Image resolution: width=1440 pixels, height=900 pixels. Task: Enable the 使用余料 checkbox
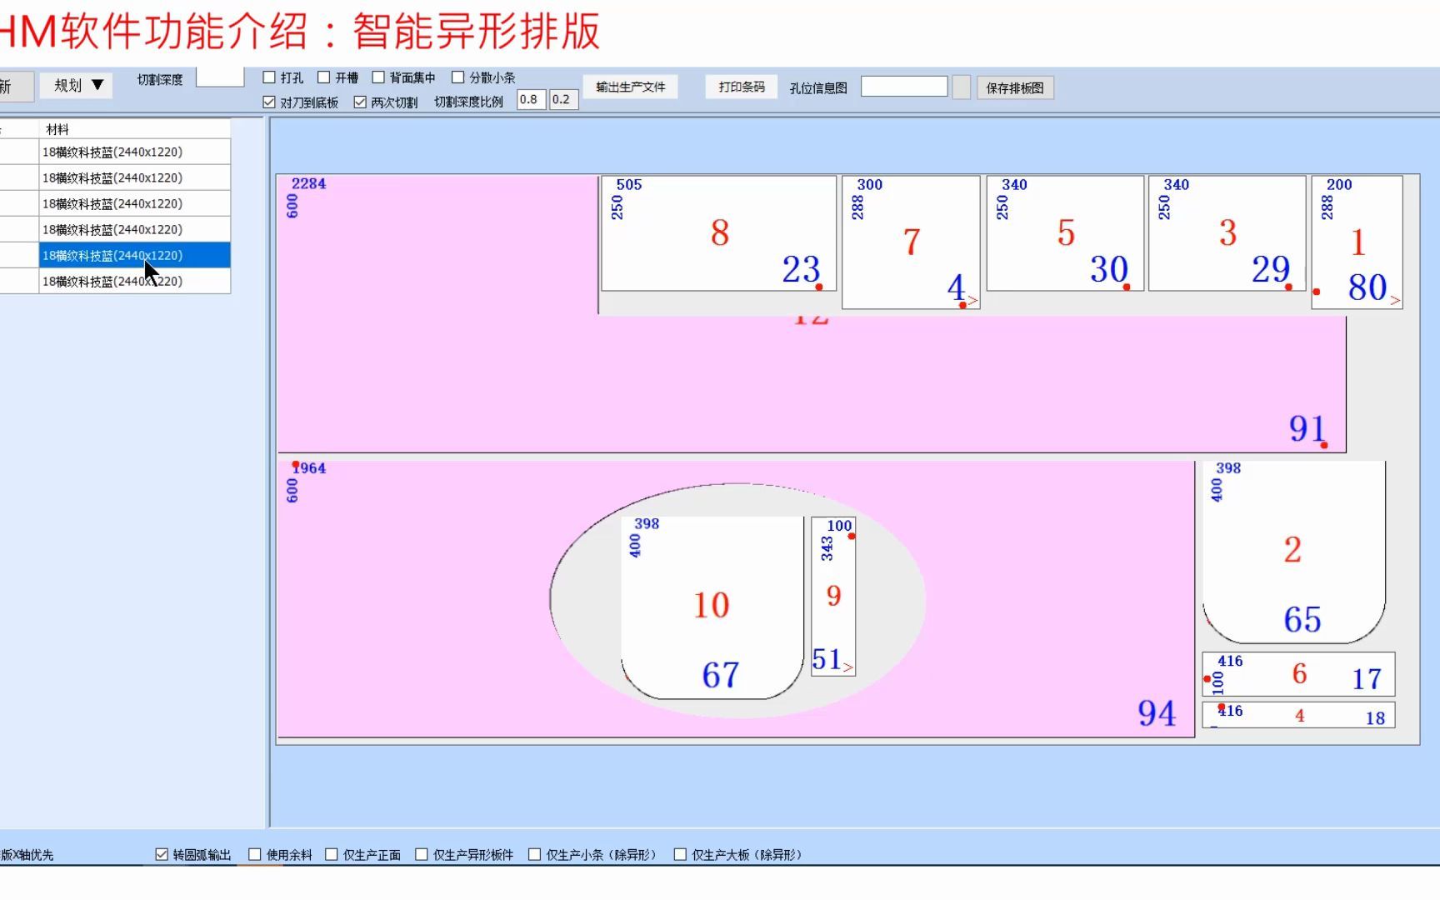[254, 854]
